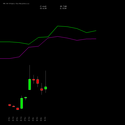The height and width of the screenshot is (125, 125).
Task: Click the red candlestick above 03 Dec
Action: 42,89
